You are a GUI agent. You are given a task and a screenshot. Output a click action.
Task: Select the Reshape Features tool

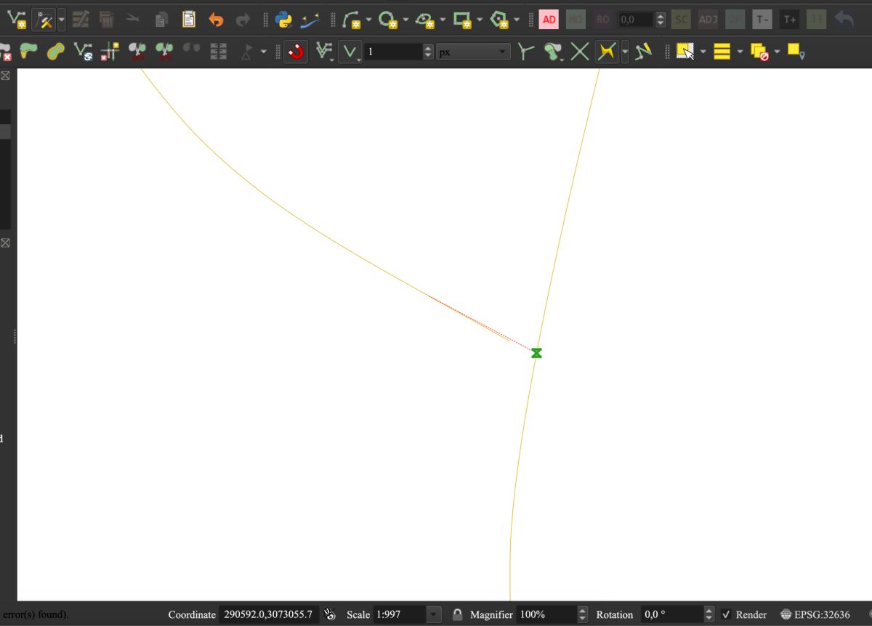tap(28, 52)
